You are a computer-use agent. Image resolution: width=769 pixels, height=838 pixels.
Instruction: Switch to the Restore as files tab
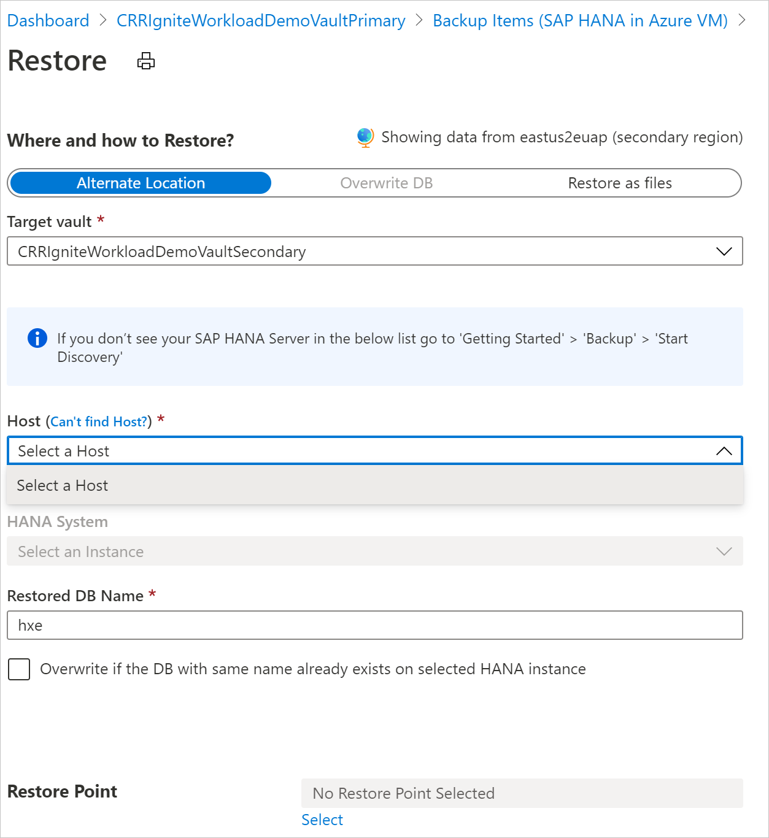(x=620, y=183)
